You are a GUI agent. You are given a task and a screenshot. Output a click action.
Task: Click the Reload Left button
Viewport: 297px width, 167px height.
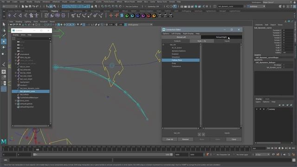pyautogui.click(x=181, y=37)
